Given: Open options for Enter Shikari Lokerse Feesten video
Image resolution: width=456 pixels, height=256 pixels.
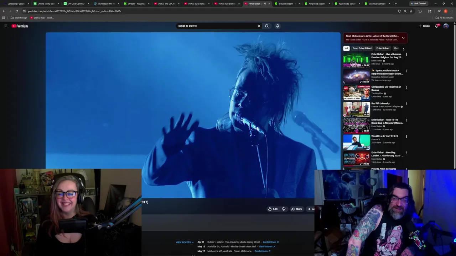Looking at the screenshot, I should (x=406, y=54).
